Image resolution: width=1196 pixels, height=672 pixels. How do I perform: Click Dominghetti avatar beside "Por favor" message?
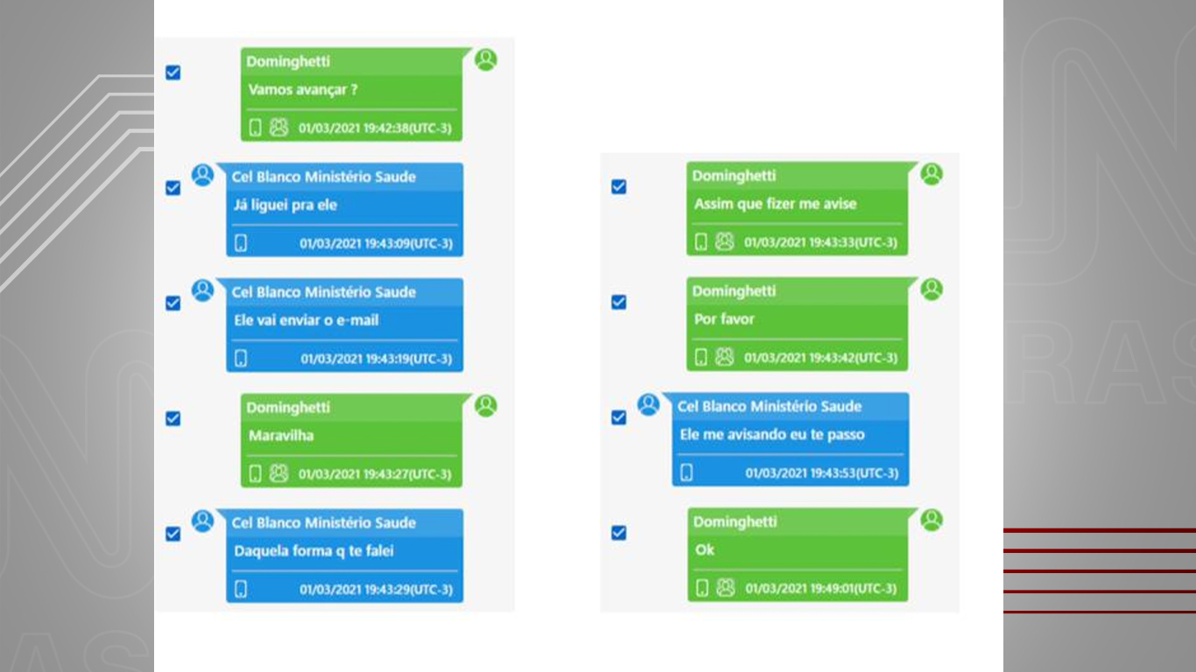tap(932, 290)
